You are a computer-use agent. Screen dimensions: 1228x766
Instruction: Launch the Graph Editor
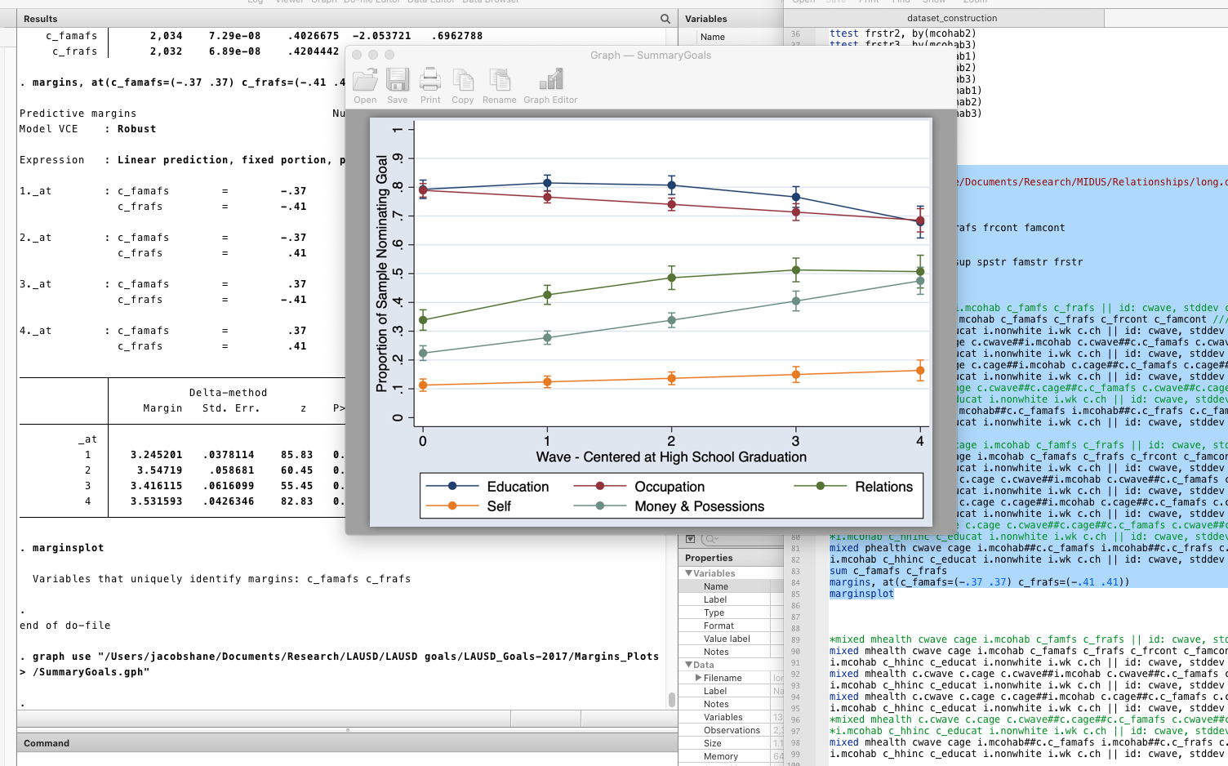click(550, 86)
